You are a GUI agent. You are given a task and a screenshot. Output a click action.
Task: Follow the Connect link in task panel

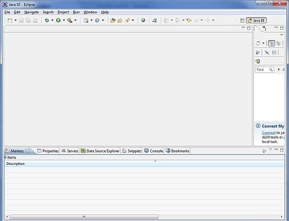click(269, 132)
